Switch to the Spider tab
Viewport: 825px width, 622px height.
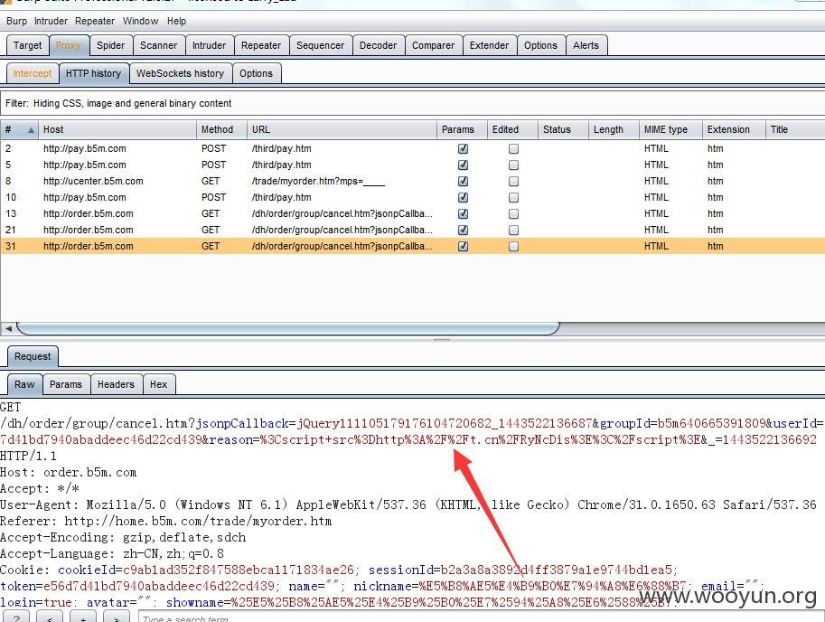(111, 45)
